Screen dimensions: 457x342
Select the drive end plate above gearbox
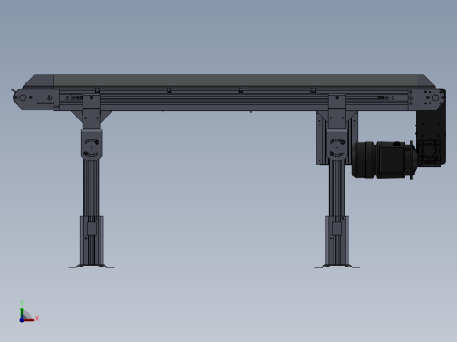pos(426,99)
